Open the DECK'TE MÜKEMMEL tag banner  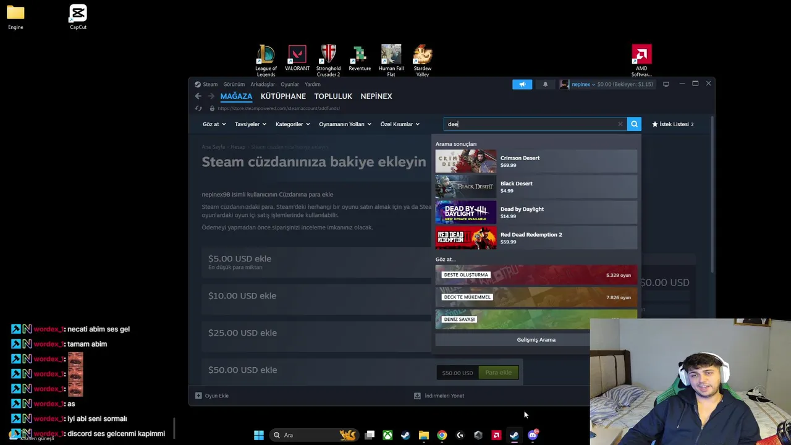(536, 297)
